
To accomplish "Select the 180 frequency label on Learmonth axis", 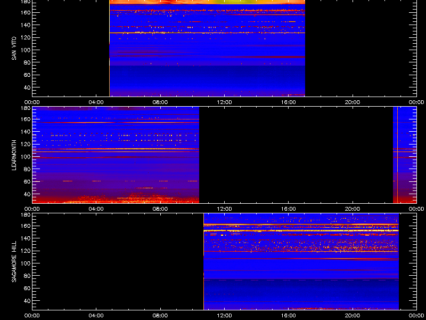I will tap(26, 108).
